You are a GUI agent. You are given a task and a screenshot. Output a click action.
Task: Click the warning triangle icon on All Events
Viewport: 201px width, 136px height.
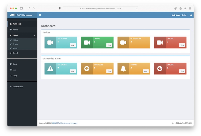[x=50, y=69]
